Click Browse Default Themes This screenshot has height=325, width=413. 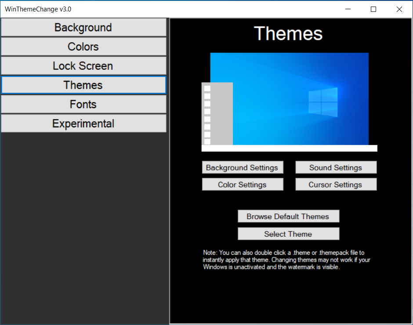pos(288,216)
